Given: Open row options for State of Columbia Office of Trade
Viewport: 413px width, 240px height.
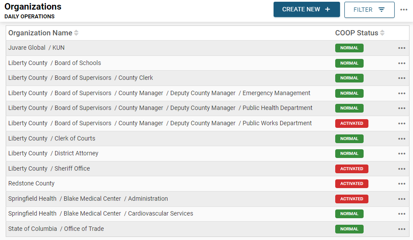Looking at the screenshot, I should click(402, 229).
